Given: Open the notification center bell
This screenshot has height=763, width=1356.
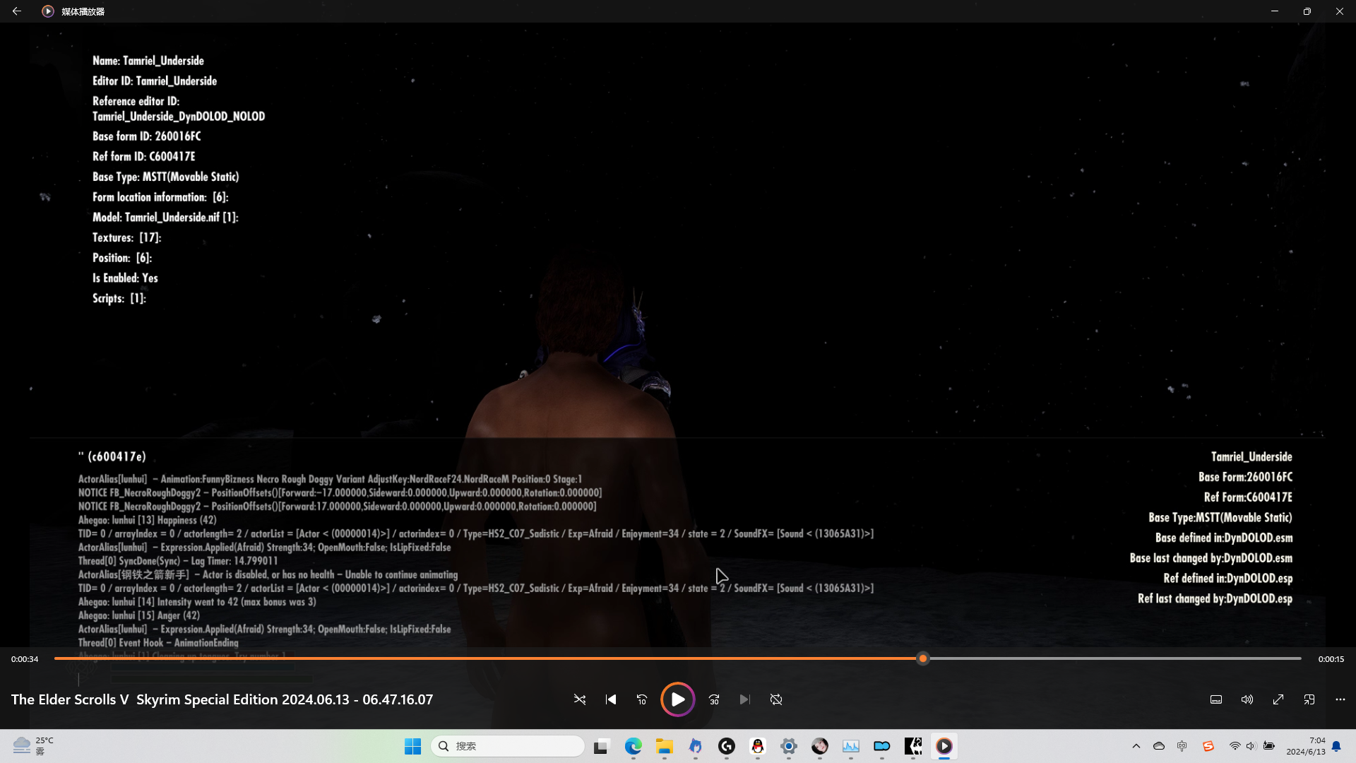Looking at the screenshot, I should 1336,746.
